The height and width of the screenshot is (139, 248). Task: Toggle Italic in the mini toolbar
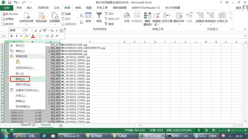coord(16,36)
